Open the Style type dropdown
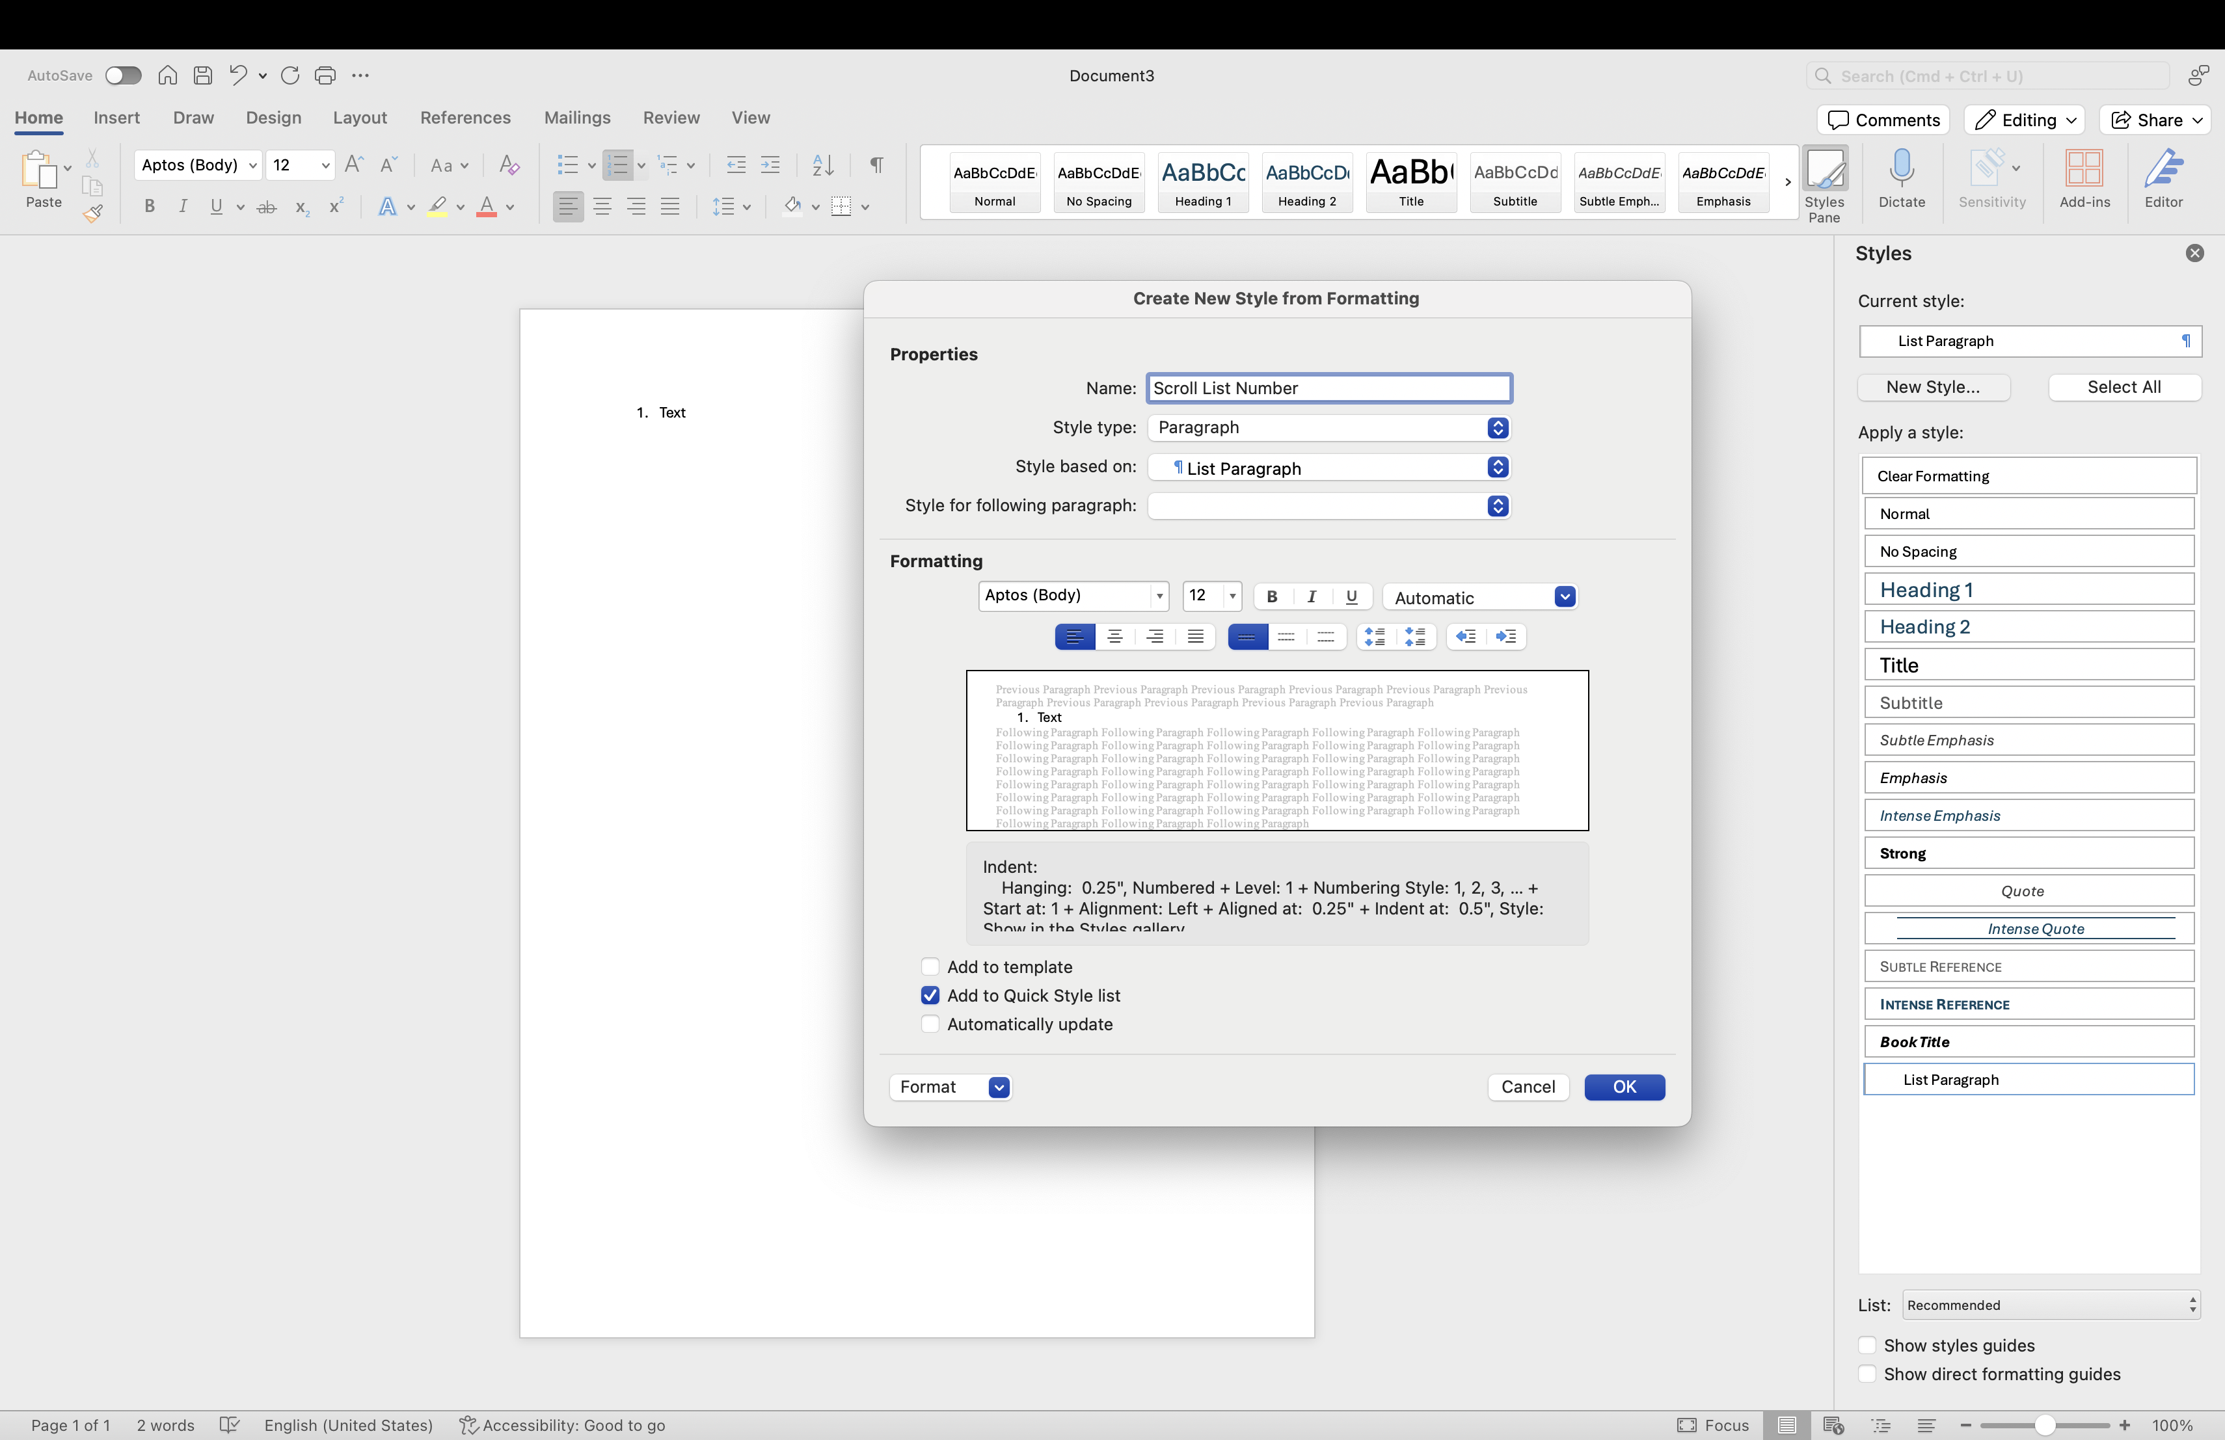The height and width of the screenshot is (1440, 2225). 1498,427
